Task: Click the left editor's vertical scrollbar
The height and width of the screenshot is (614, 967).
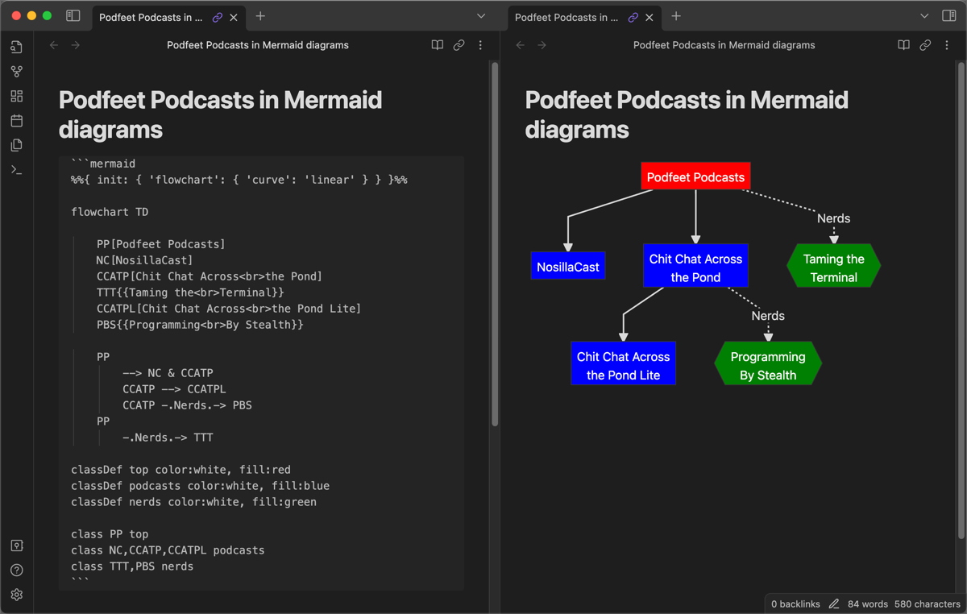Action: pyautogui.click(x=495, y=242)
